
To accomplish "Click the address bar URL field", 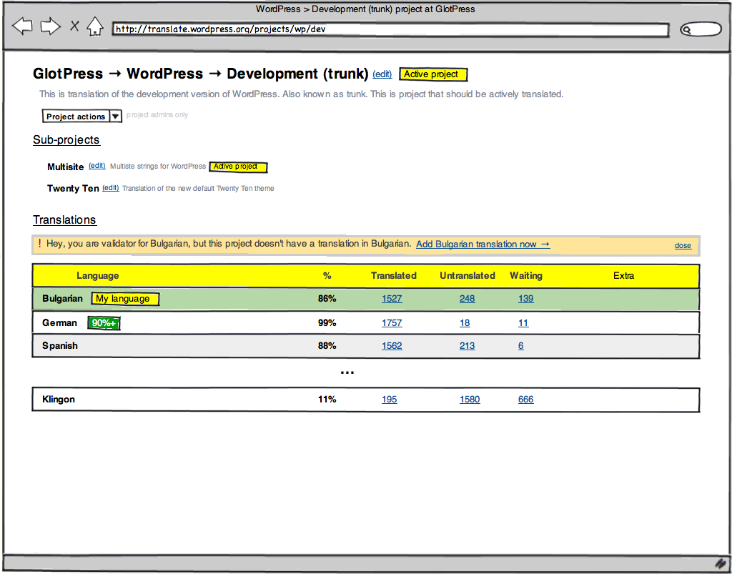I will point(390,29).
